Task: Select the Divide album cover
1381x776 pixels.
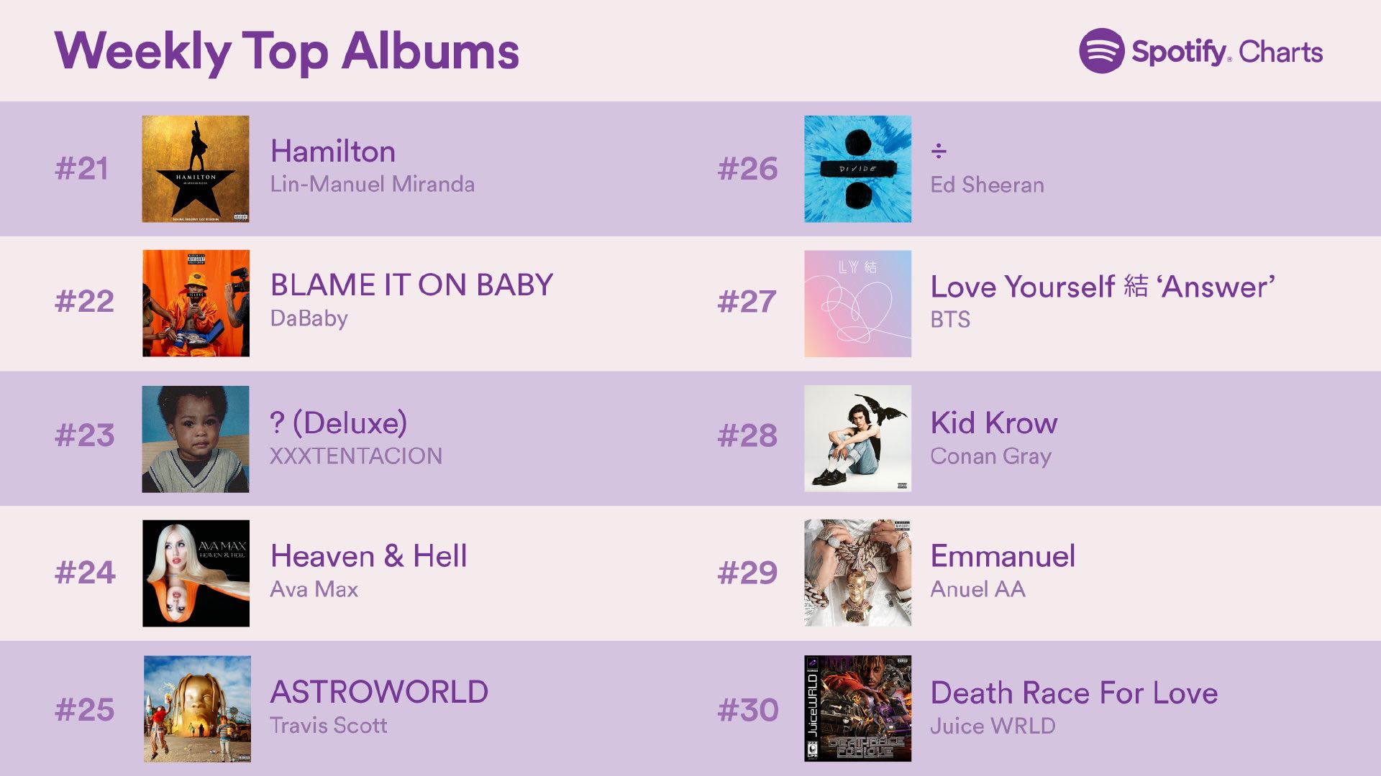Action: tap(857, 169)
